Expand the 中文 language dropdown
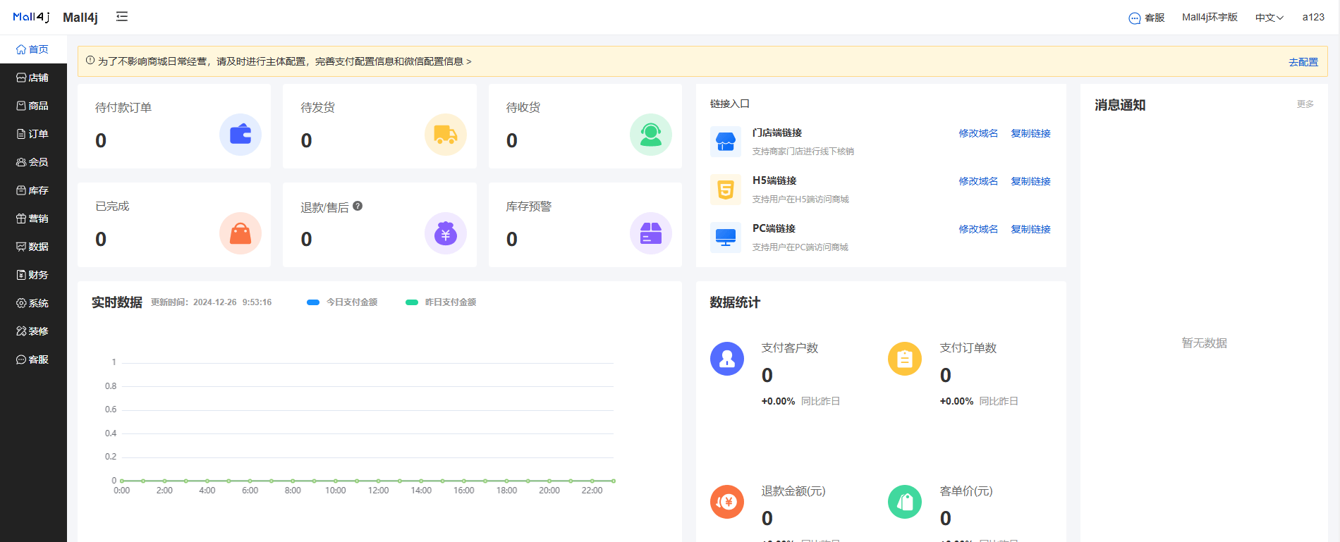This screenshot has width=1340, height=542. [x=1269, y=18]
